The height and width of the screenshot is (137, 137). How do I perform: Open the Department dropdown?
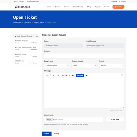point(56,65)
